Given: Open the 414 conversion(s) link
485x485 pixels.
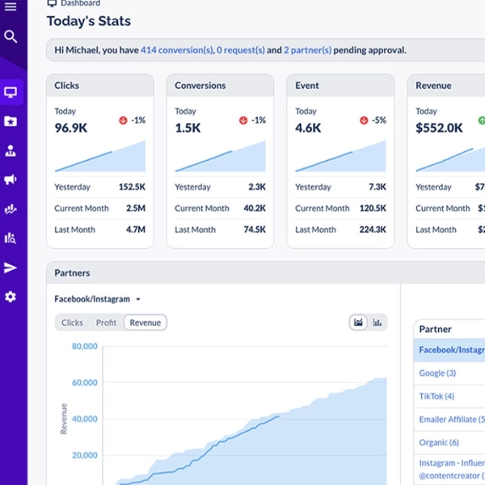Looking at the screenshot, I should point(177,50).
